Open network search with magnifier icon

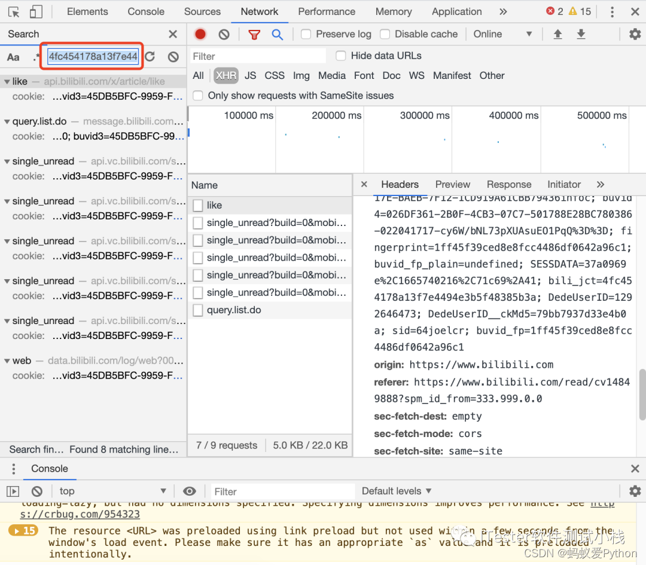[278, 35]
